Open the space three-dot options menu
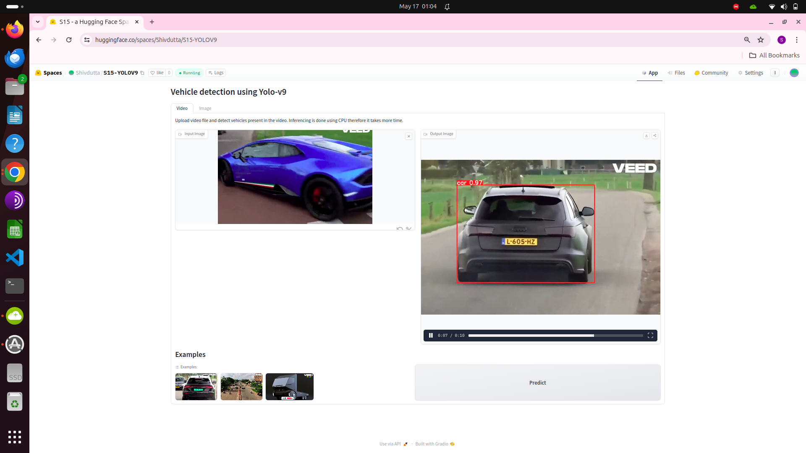806x453 pixels. click(775, 73)
